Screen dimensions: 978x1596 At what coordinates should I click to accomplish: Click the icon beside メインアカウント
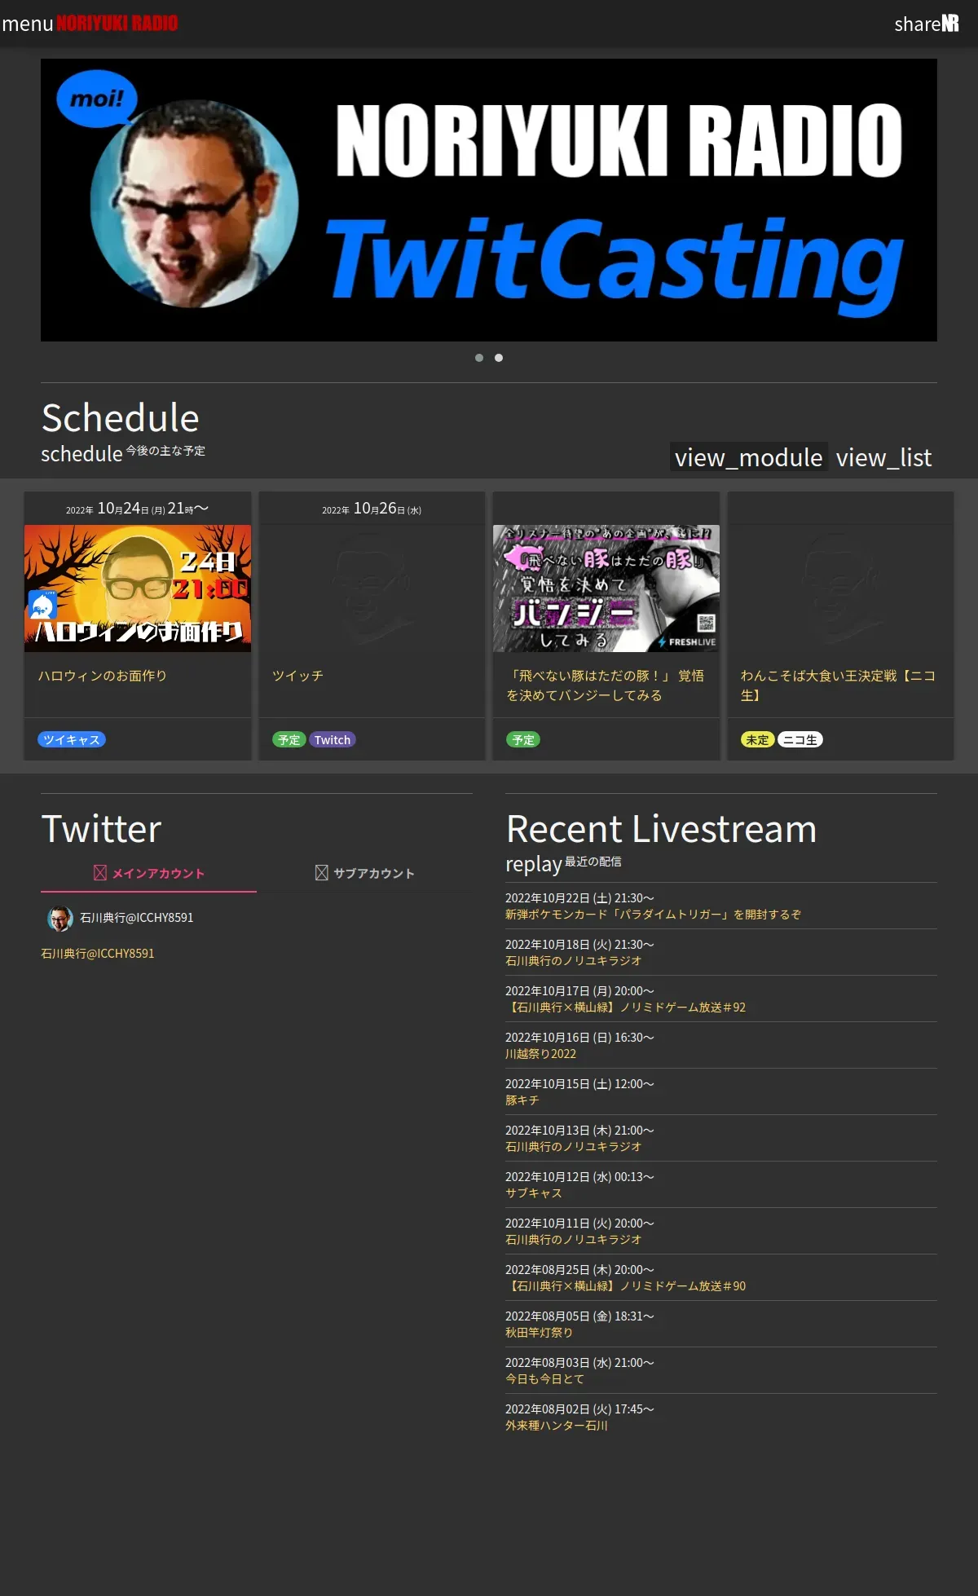point(100,873)
